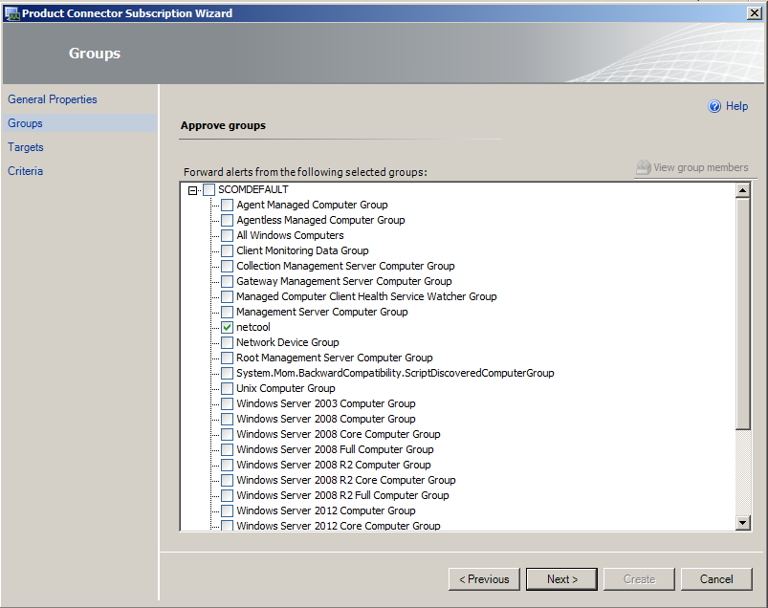
Task: Select the Network Device Group label
Action: (288, 342)
